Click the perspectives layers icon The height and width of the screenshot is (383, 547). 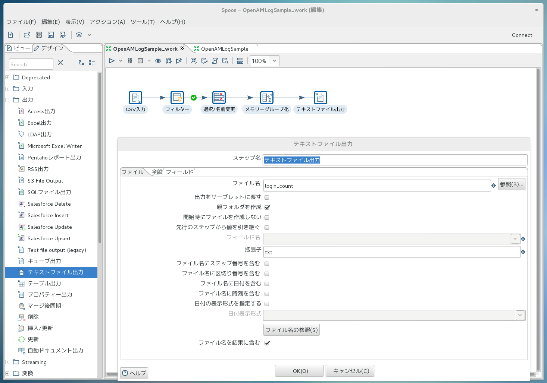(79, 35)
